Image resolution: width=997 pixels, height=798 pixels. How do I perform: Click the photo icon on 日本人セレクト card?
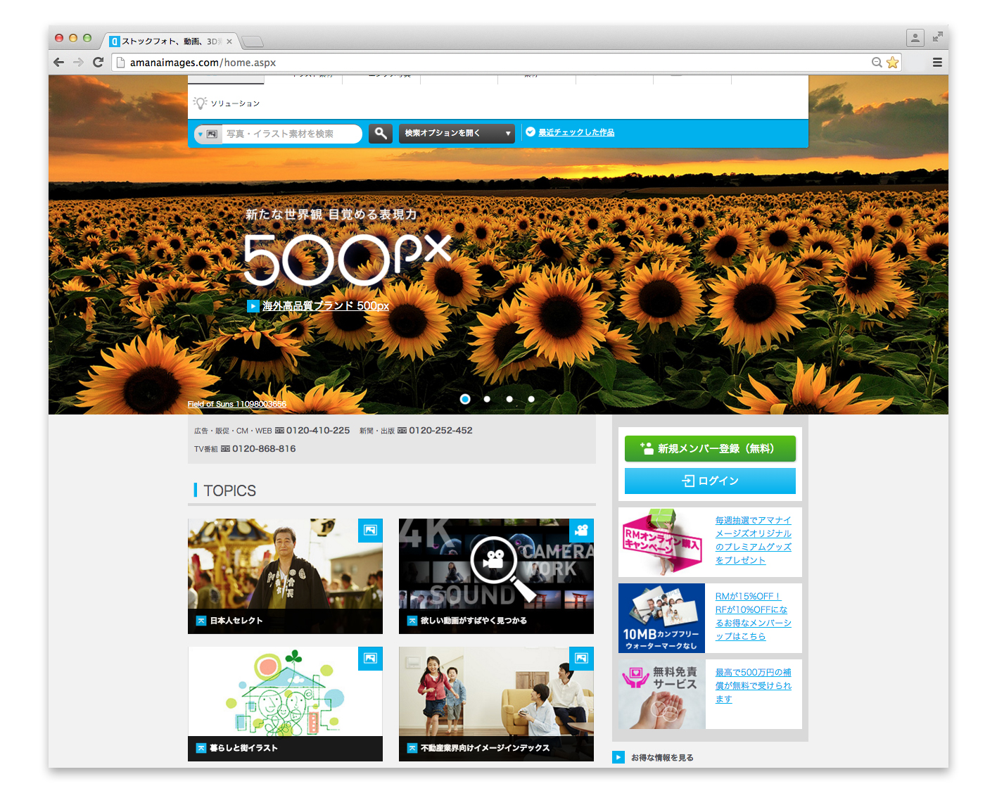(370, 531)
